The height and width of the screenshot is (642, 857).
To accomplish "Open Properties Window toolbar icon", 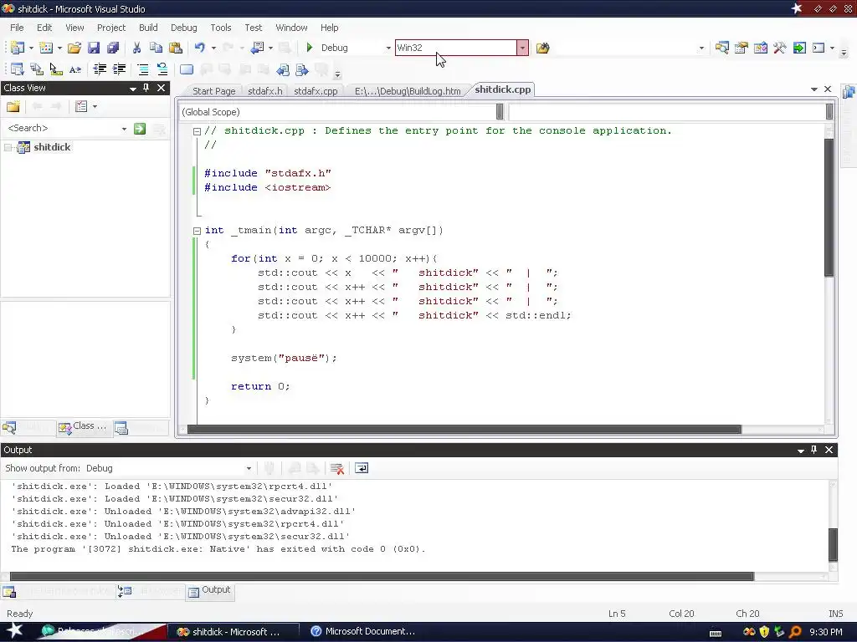I will click(742, 48).
